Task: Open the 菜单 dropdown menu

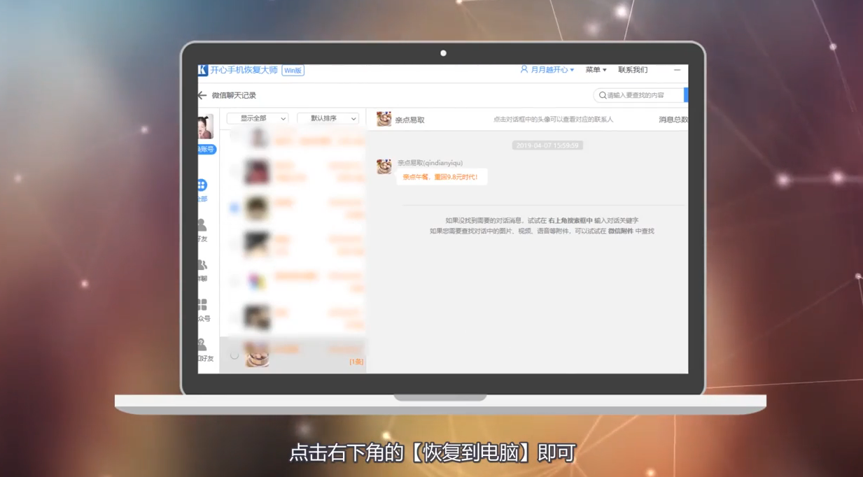Action: click(x=596, y=70)
